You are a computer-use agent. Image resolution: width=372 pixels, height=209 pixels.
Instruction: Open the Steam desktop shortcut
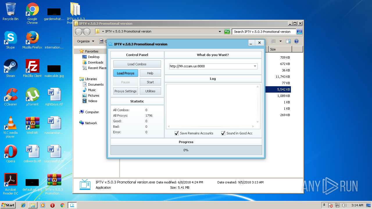pyautogui.click(x=10, y=69)
